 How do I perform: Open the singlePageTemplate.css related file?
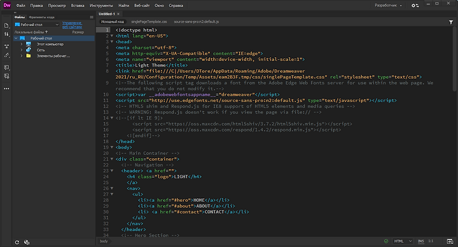coord(149,22)
